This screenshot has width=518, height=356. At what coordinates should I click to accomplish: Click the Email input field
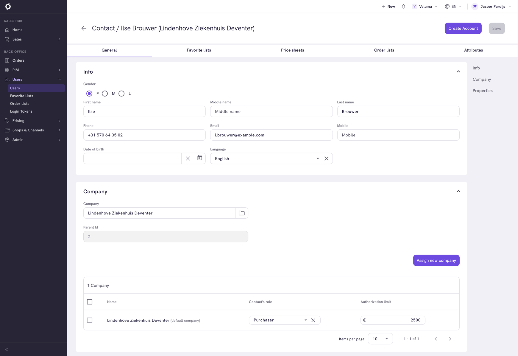[271, 135]
